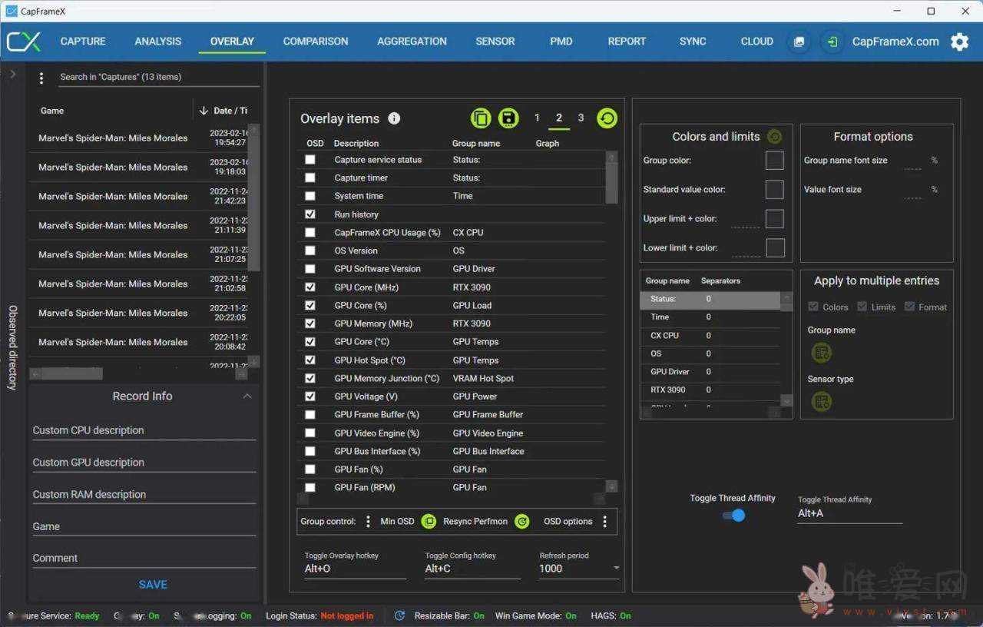The image size is (983, 627).
Task: Click the search in Captures field
Action: [159, 78]
